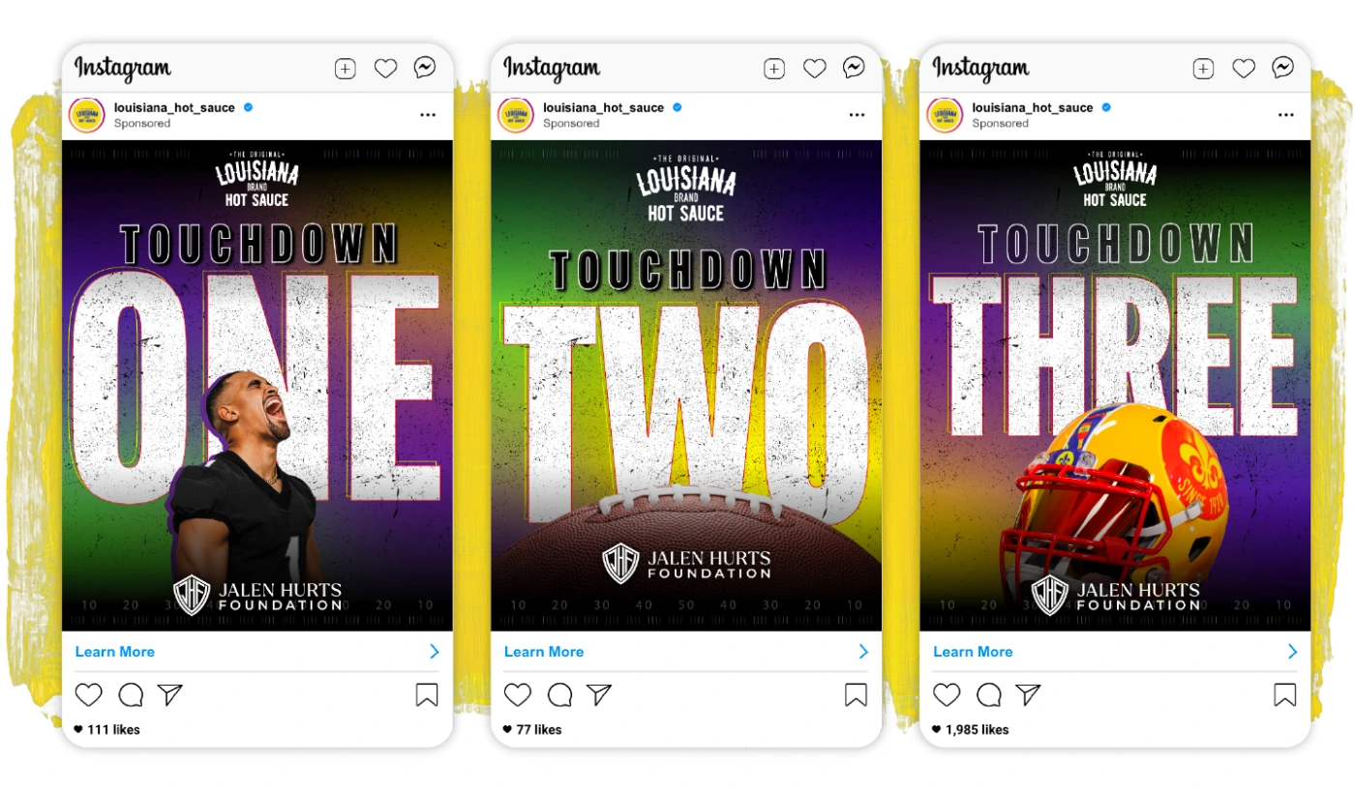
Task: Click Learn More under Touchdown TWO ad
Action: point(544,652)
